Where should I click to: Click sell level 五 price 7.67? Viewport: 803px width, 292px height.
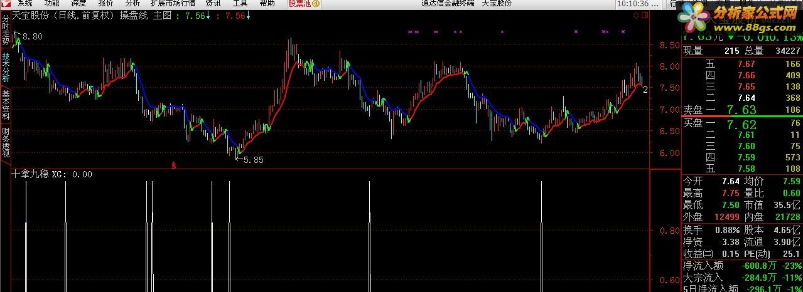point(746,64)
